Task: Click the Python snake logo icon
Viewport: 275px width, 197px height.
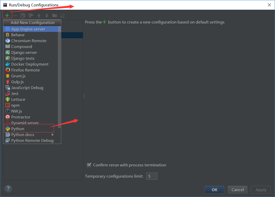Action: tap(8, 129)
